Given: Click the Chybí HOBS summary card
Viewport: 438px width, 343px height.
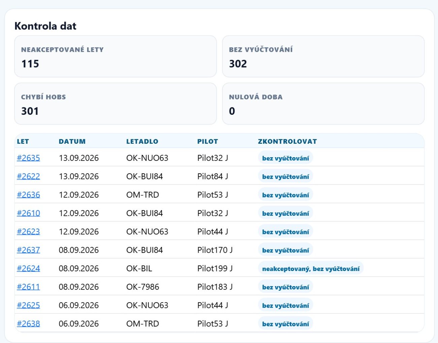Looking at the screenshot, I should [x=115, y=104].
